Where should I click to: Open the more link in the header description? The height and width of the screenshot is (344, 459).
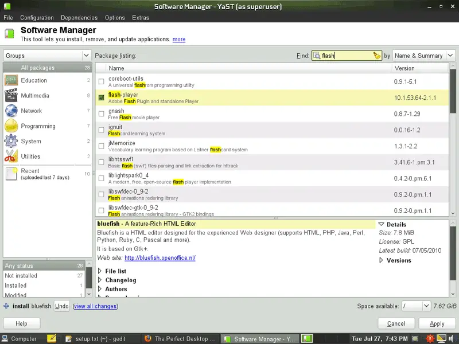click(x=179, y=39)
